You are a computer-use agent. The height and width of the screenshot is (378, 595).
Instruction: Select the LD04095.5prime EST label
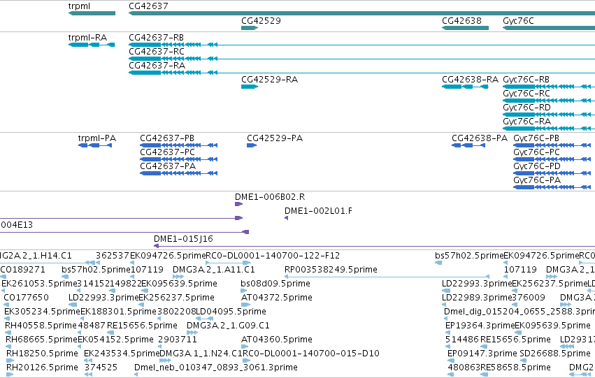[231, 312]
